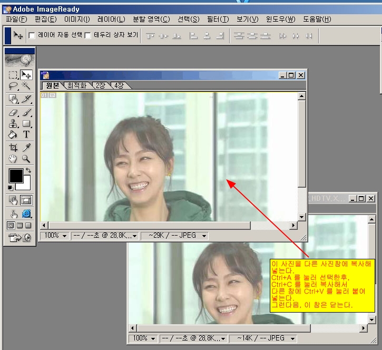The image size is (382, 350).
Task: Select the Move tool in toolbox
Action: 26,75
